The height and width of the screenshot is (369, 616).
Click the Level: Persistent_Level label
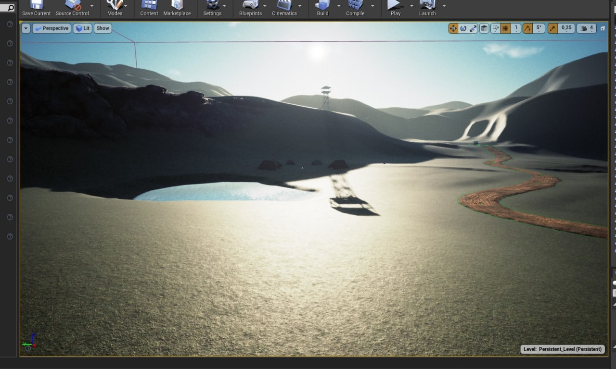click(x=563, y=349)
